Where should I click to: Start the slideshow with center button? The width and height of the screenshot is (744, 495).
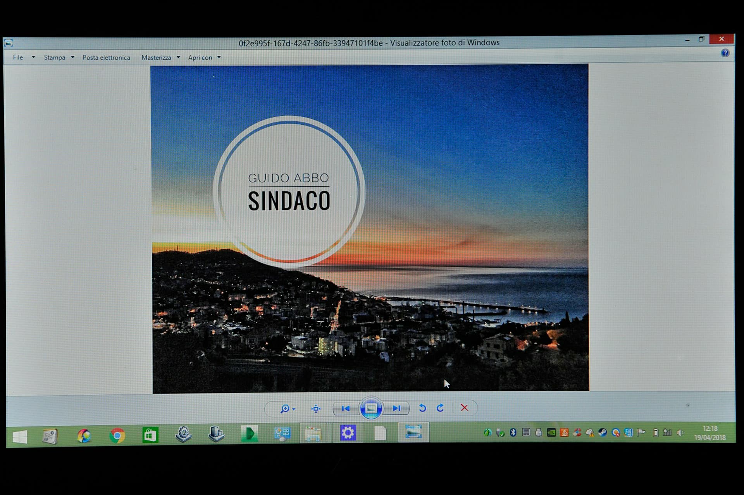click(x=371, y=408)
